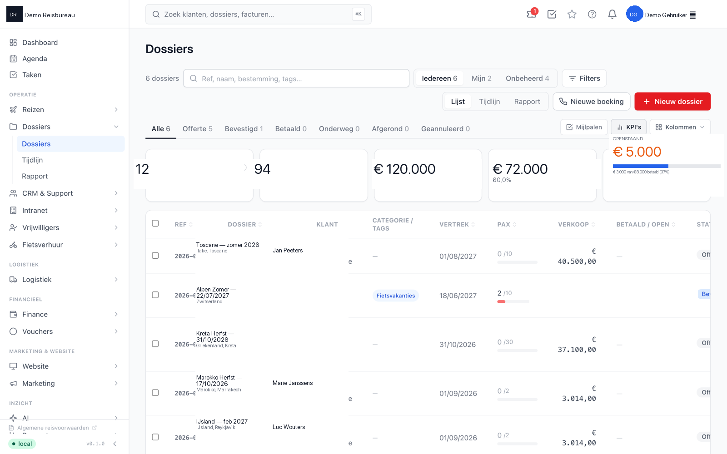The image size is (727, 454).
Task: Expand CRM & Support menu
Action: [x=65, y=193]
